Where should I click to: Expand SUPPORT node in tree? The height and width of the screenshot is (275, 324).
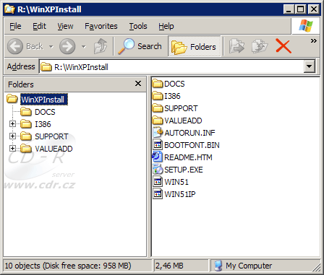12,136
